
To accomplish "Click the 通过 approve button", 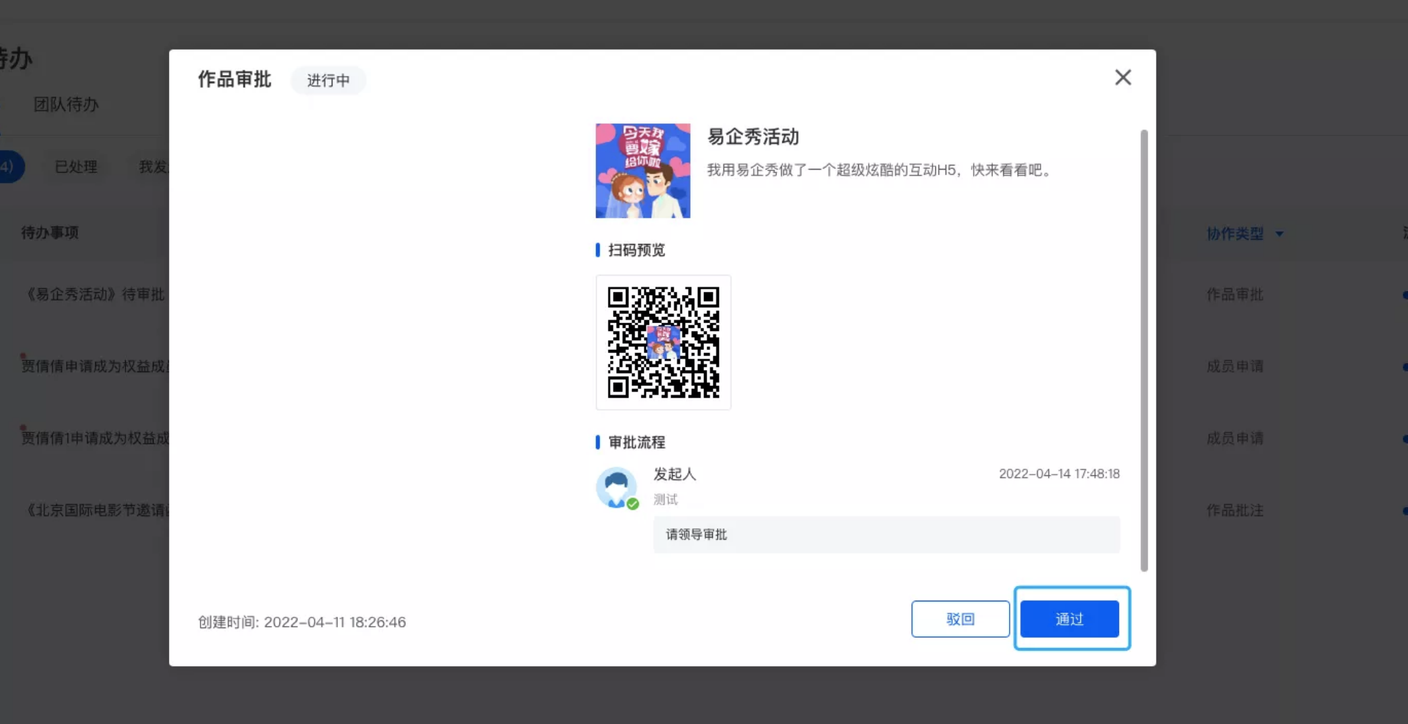I will click(x=1069, y=619).
